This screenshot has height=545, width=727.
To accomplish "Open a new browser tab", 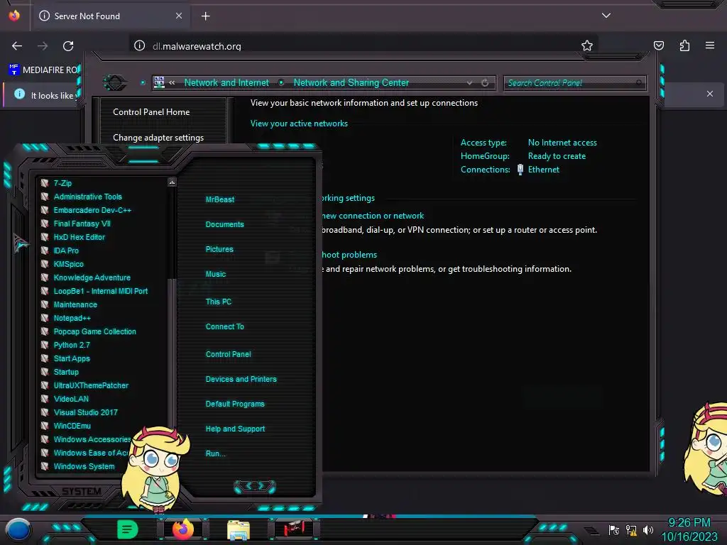I will click(x=205, y=16).
